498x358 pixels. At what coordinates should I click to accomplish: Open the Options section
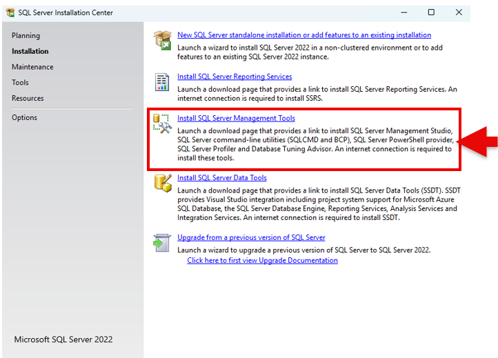click(x=24, y=117)
